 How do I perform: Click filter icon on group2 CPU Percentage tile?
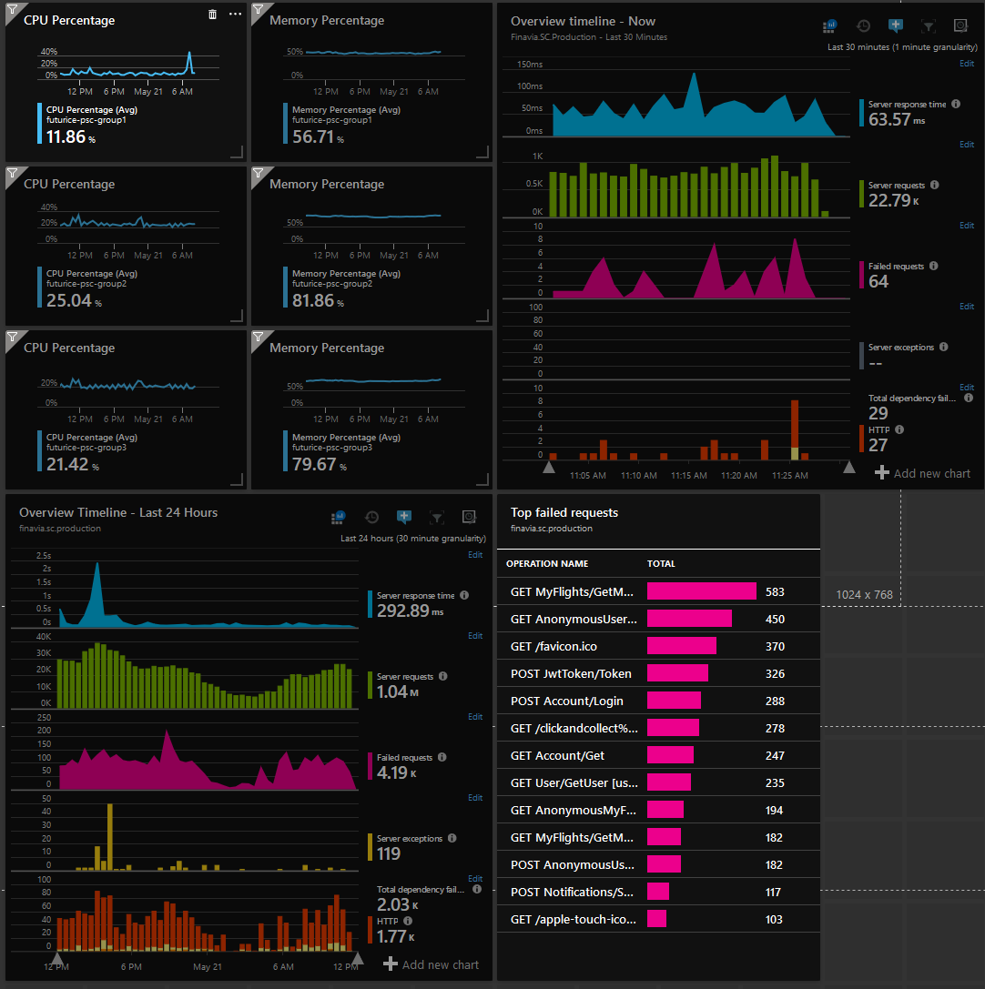pyautogui.click(x=12, y=174)
